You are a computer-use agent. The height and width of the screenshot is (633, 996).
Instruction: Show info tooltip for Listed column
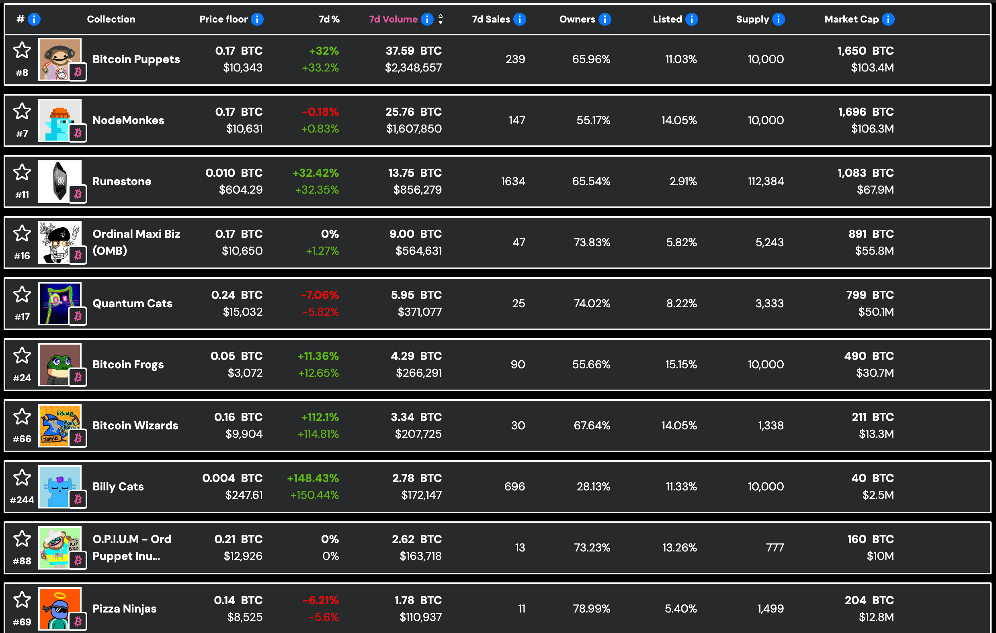pos(692,19)
